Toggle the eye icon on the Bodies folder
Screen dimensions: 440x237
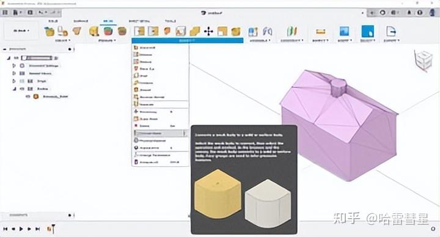(22, 89)
